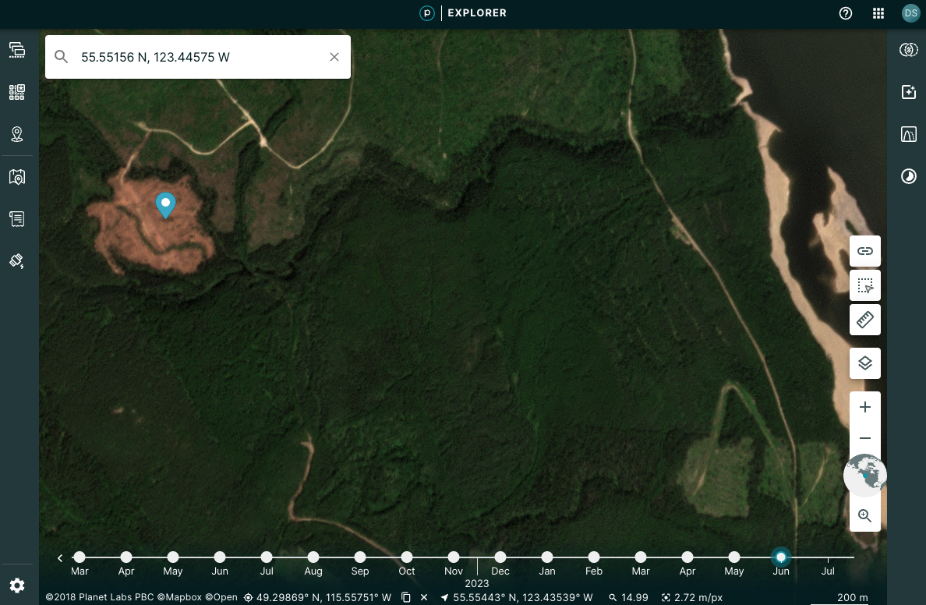Zoom out with the minus button
This screenshot has width=926, height=605.
click(865, 438)
